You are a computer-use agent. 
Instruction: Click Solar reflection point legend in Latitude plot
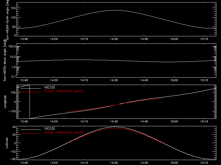[64, 132]
